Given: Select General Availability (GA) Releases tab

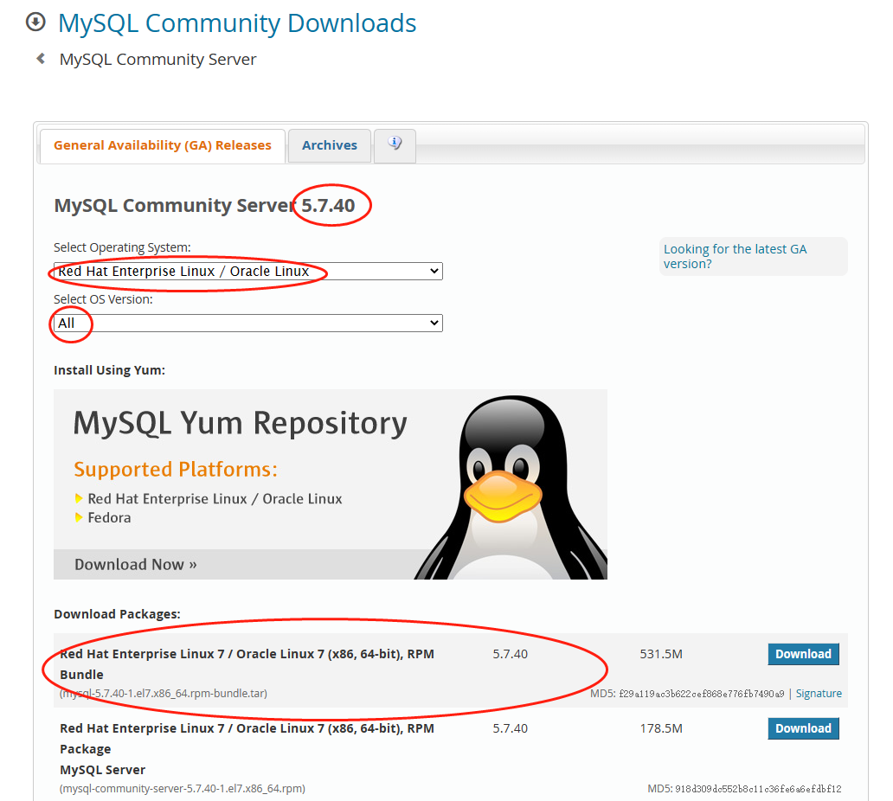Looking at the screenshot, I should tap(163, 145).
